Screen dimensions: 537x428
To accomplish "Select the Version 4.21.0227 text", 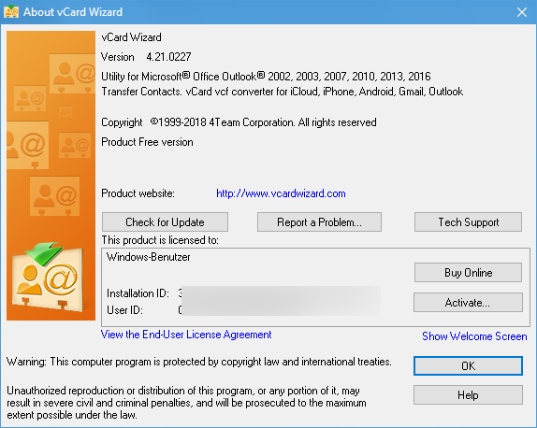I will pos(146,57).
